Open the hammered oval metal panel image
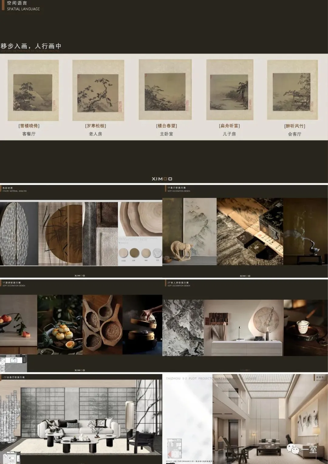Screen dimensions: 328x464 click(x=19, y=234)
